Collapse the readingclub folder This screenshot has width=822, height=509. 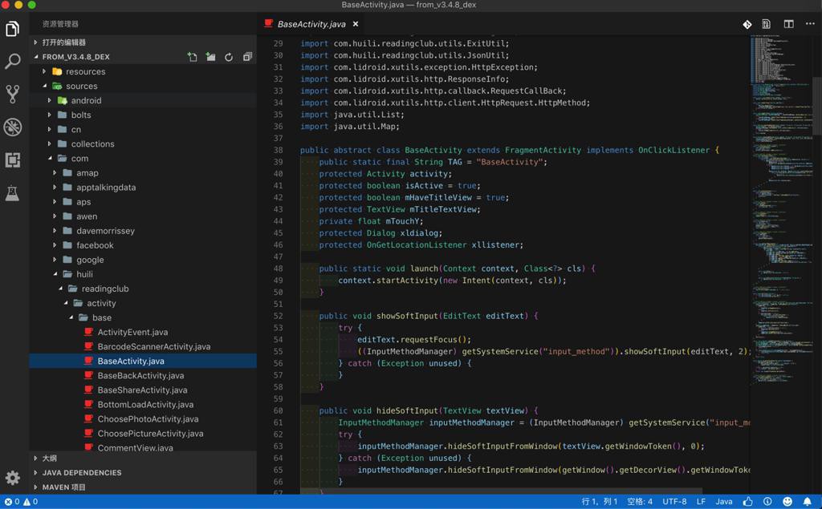[143, 289]
